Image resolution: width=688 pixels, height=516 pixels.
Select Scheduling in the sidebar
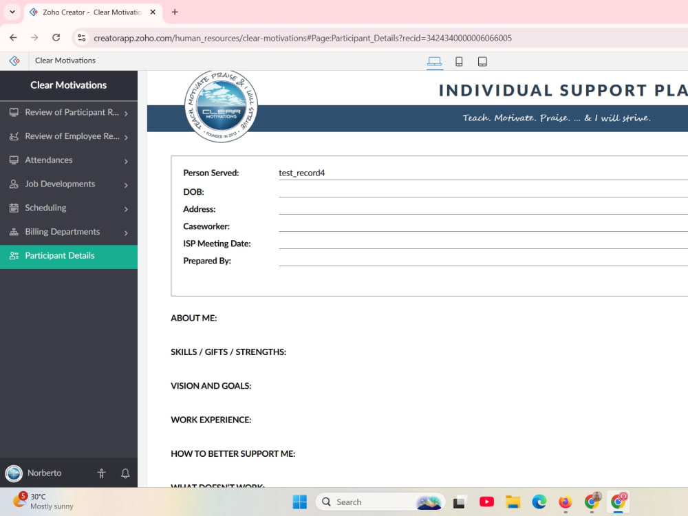(x=68, y=208)
